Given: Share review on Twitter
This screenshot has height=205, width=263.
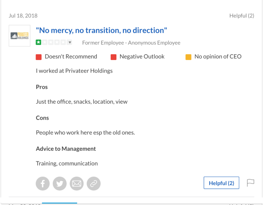Looking at the screenshot, I should [60, 183].
